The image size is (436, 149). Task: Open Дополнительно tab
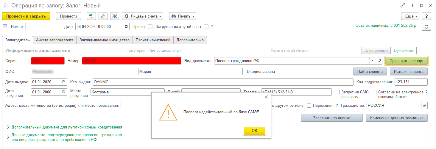click(190, 40)
